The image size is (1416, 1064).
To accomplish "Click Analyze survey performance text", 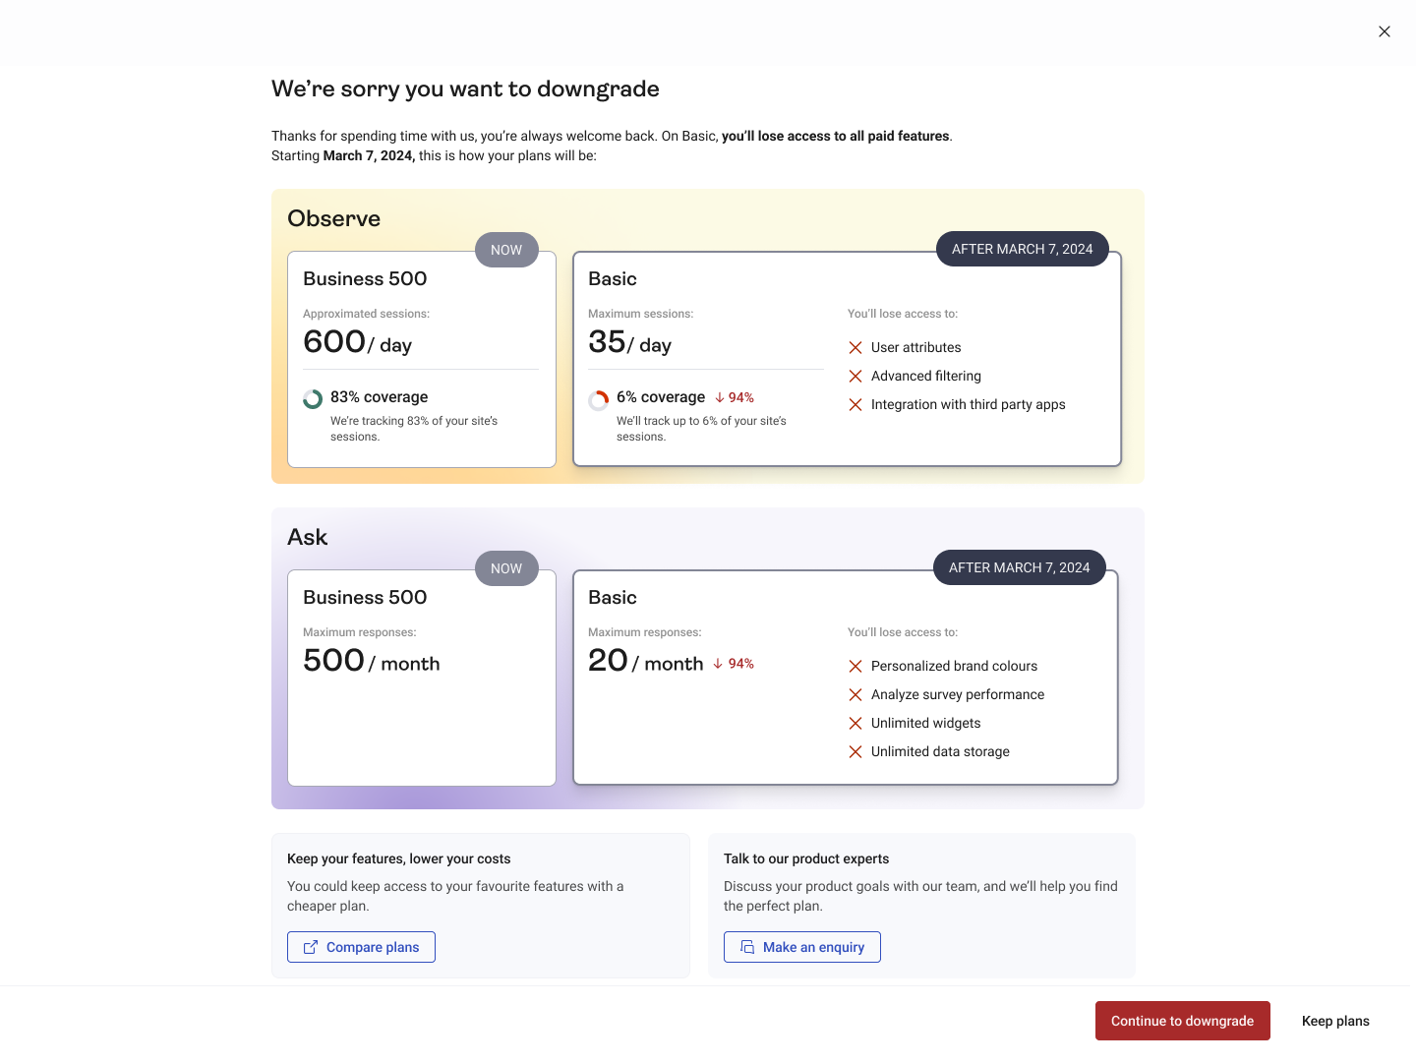I will (958, 694).
